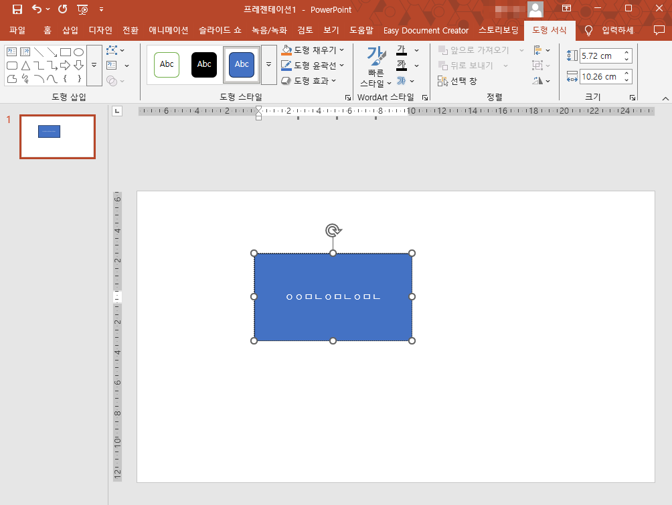Click the rotation handle above the rectangle
Viewport: 672px width, 505px height.
[333, 231]
